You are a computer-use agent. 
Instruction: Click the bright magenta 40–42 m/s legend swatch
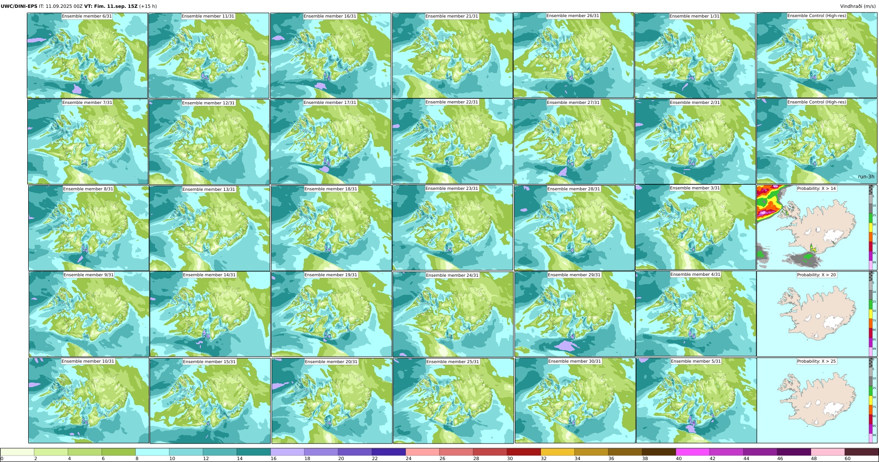(x=693, y=452)
